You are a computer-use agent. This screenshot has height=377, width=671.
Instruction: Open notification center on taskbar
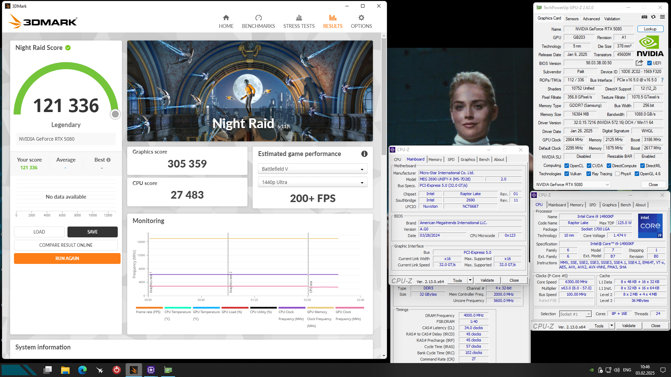(x=663, y=370)
